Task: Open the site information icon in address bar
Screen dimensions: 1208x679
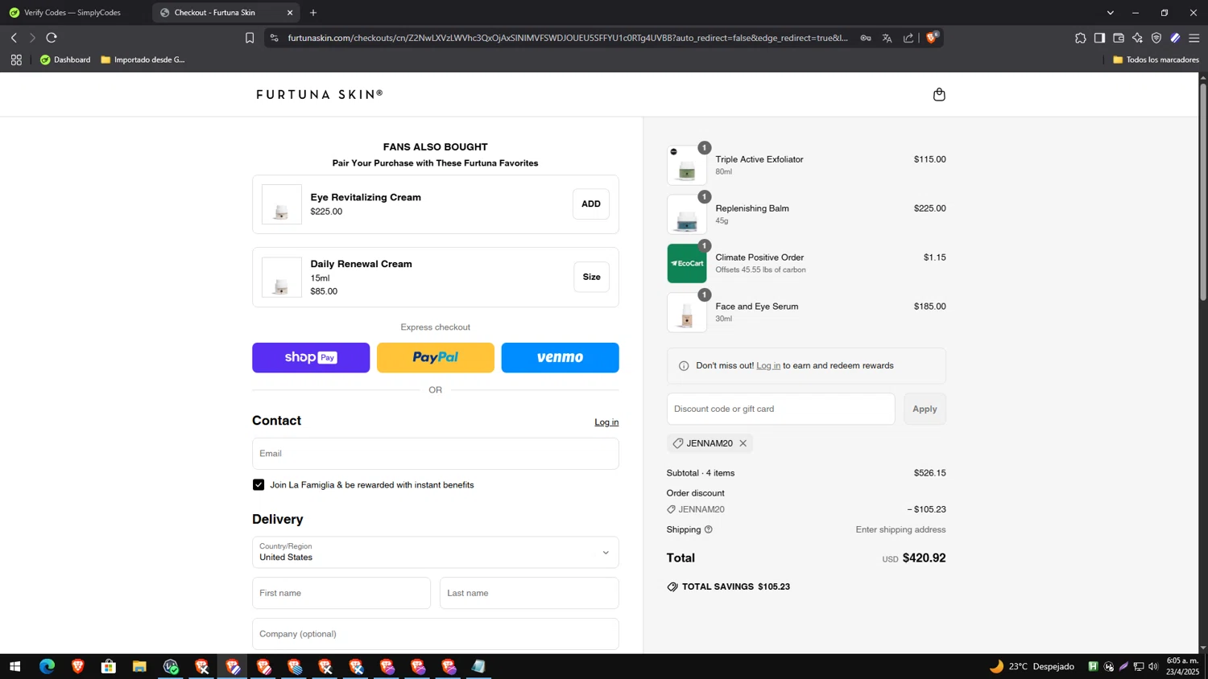Action: (274, 38)
